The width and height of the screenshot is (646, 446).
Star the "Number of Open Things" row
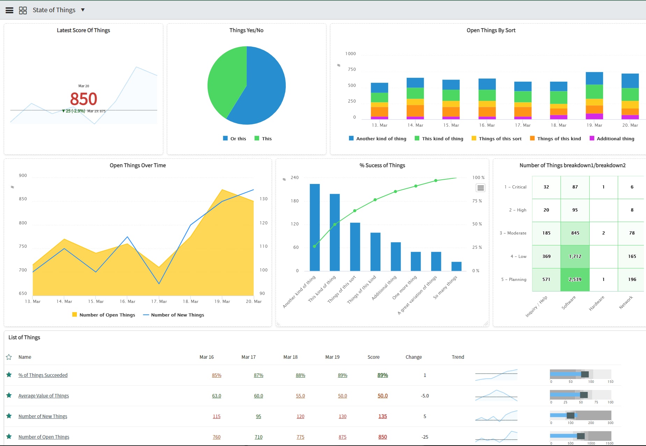9,437
